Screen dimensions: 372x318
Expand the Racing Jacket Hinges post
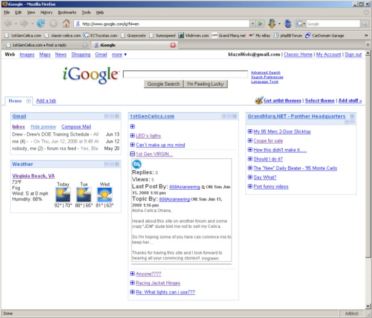132,283
